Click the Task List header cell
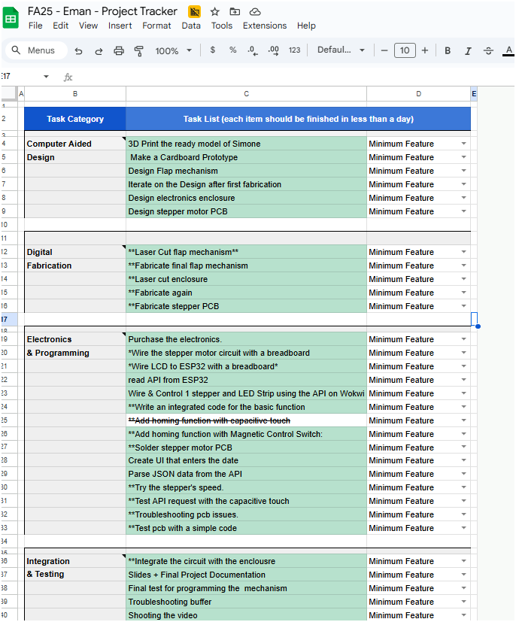 click(299, 119)
